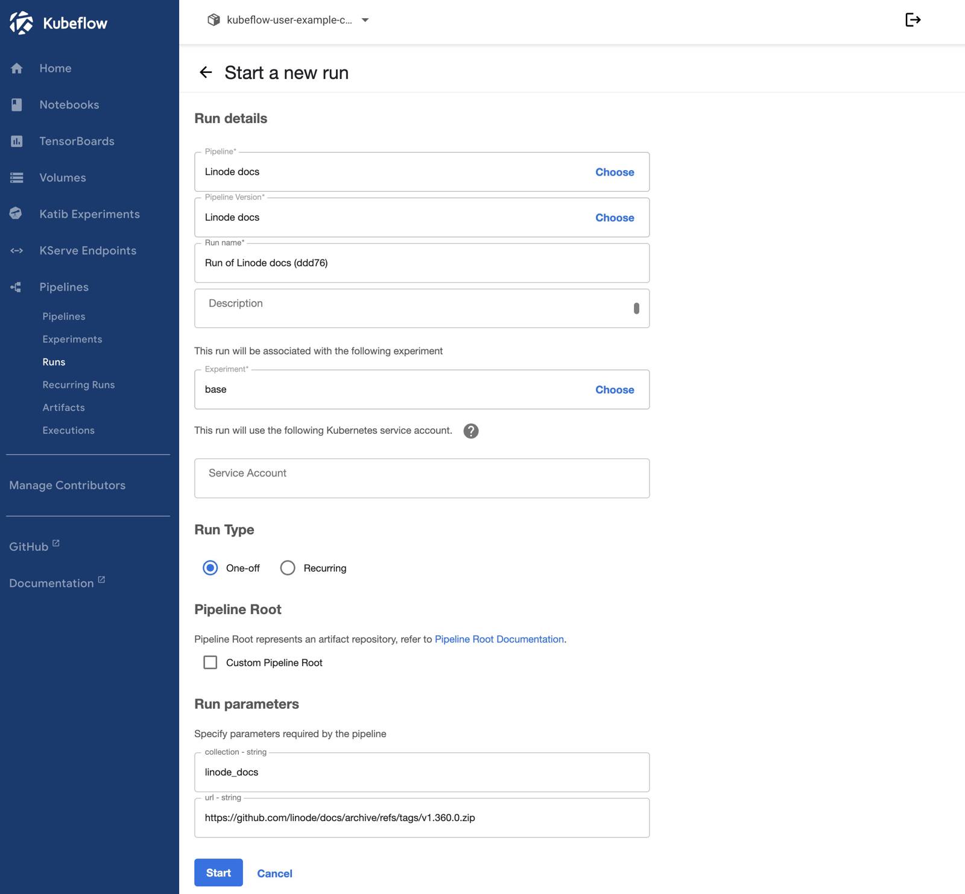Choose a different Experiment

[614, 389]
